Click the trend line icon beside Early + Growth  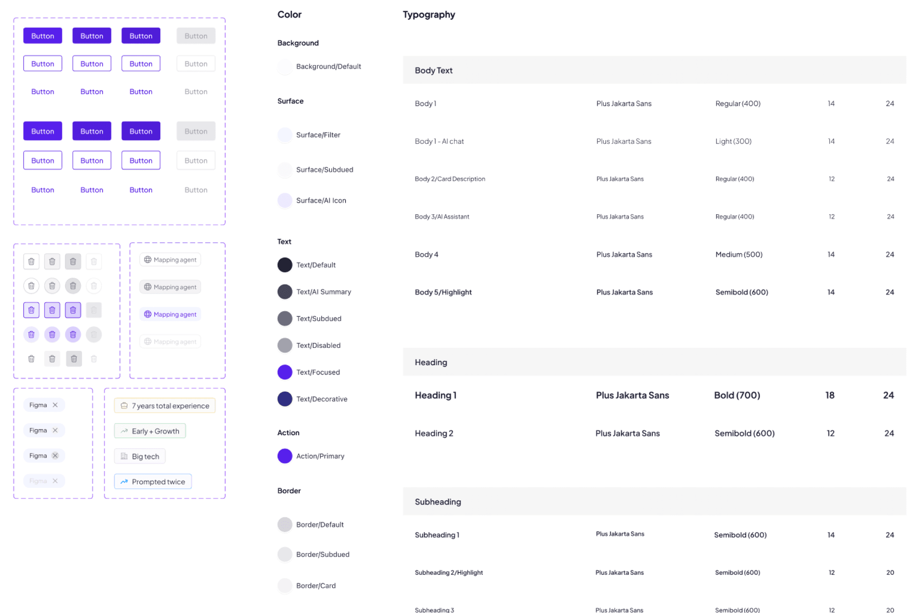click(124, 431)
